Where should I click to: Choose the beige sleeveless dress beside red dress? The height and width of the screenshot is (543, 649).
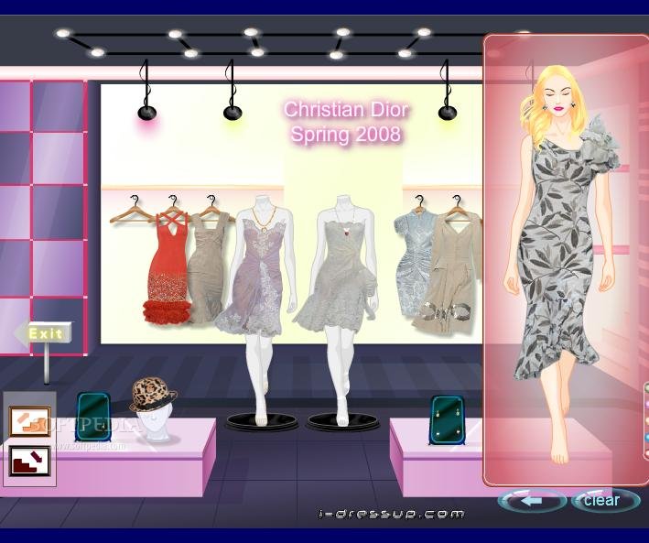tap(206, 267)
